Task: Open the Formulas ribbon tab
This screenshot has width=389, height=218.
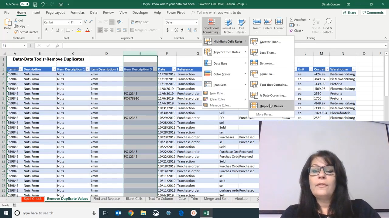Action: pos(77,12)
